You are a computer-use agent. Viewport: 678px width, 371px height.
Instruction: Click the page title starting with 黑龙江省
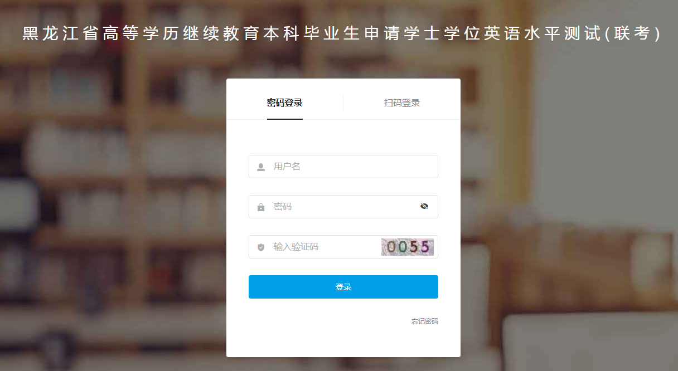(341, 34)
